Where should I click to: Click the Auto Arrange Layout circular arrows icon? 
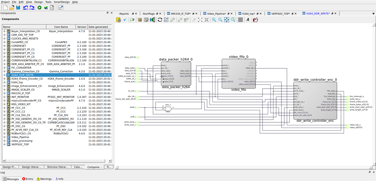click(x=160, y=20)
